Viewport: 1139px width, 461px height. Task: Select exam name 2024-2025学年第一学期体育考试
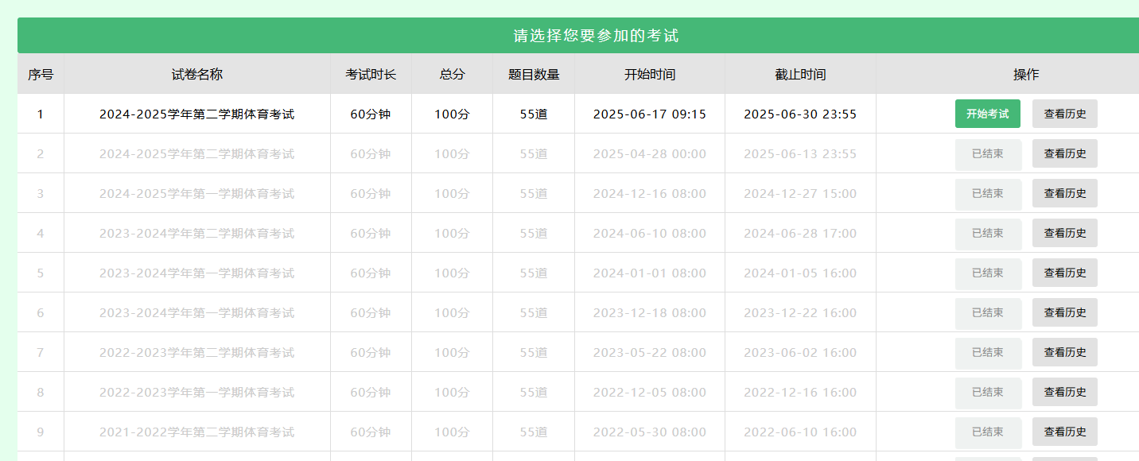pyautogui.click(x=197, y=194)
